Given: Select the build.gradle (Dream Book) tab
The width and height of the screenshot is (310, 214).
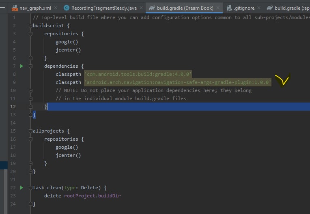Looking at the screenshot, I should [185, 8].
